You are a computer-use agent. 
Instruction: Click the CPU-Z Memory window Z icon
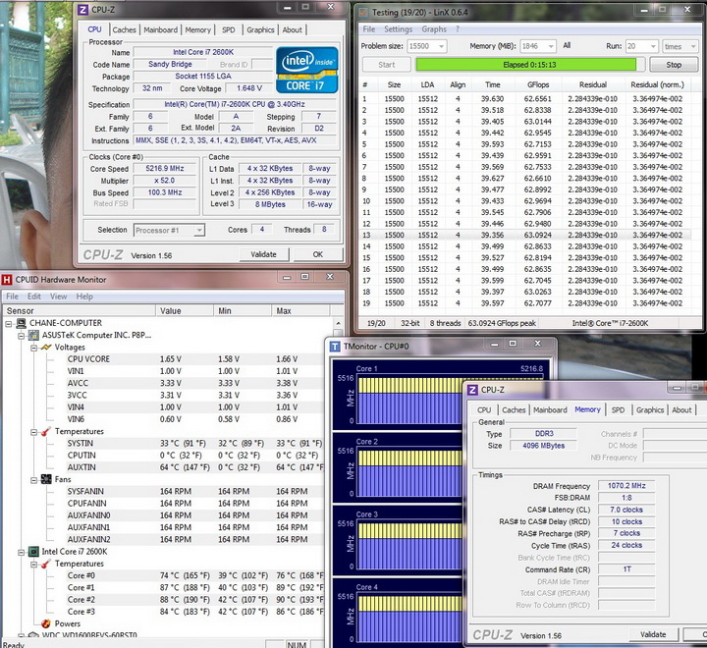pos(472,390)
